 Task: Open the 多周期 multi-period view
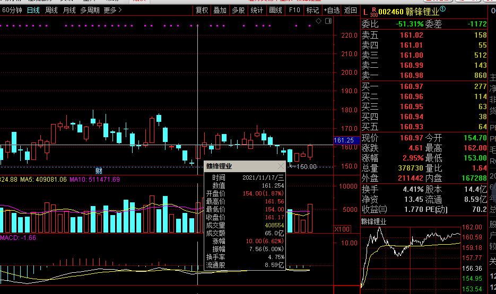(x=90, y=11)
